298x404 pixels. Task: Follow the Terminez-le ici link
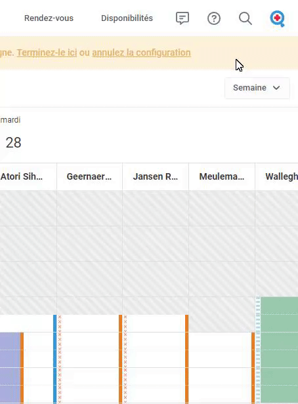tap(47, 52)
